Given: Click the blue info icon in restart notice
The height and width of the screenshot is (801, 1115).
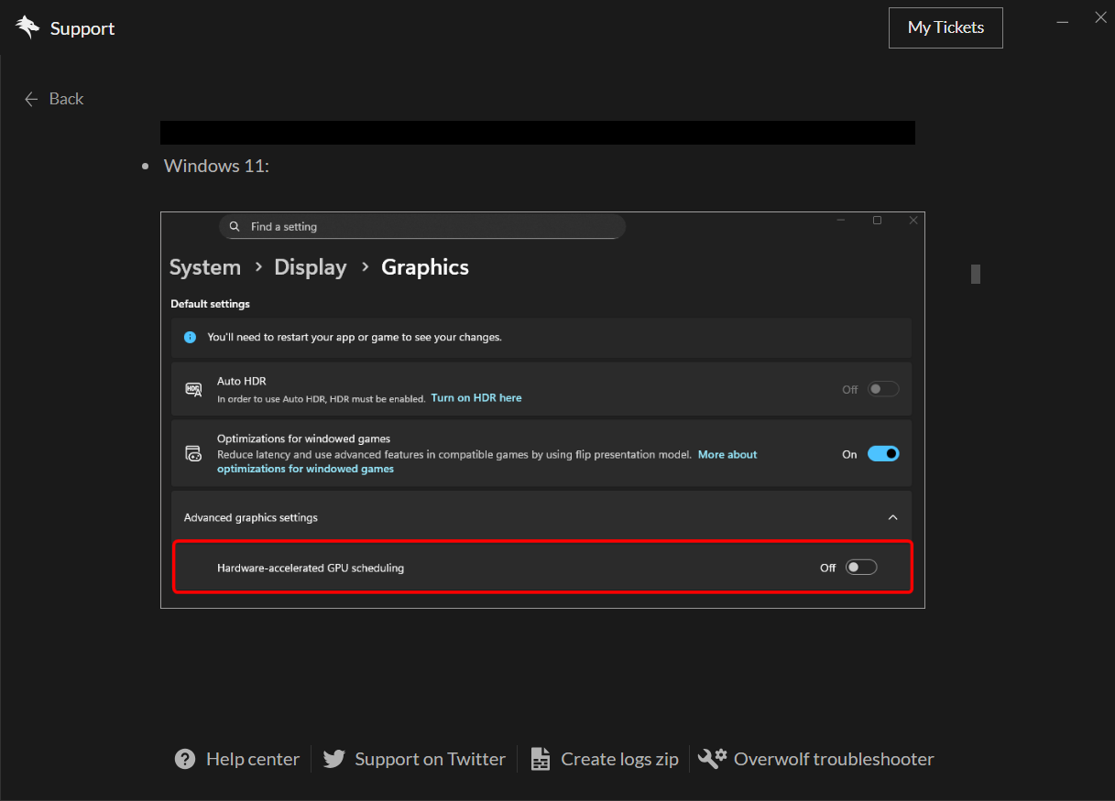Looking at the screenshot, I should tap(190, 337).
